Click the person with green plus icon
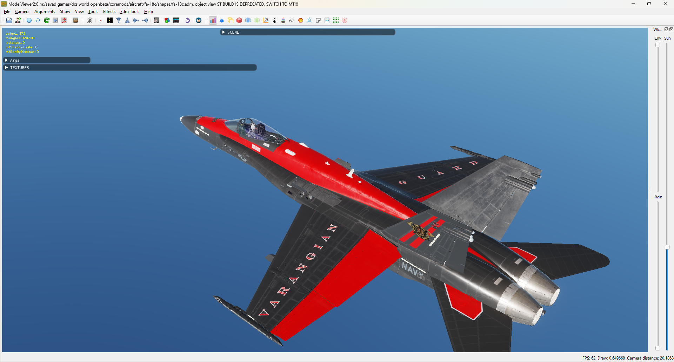Screen dimensions: 674x362 point(18,20)
